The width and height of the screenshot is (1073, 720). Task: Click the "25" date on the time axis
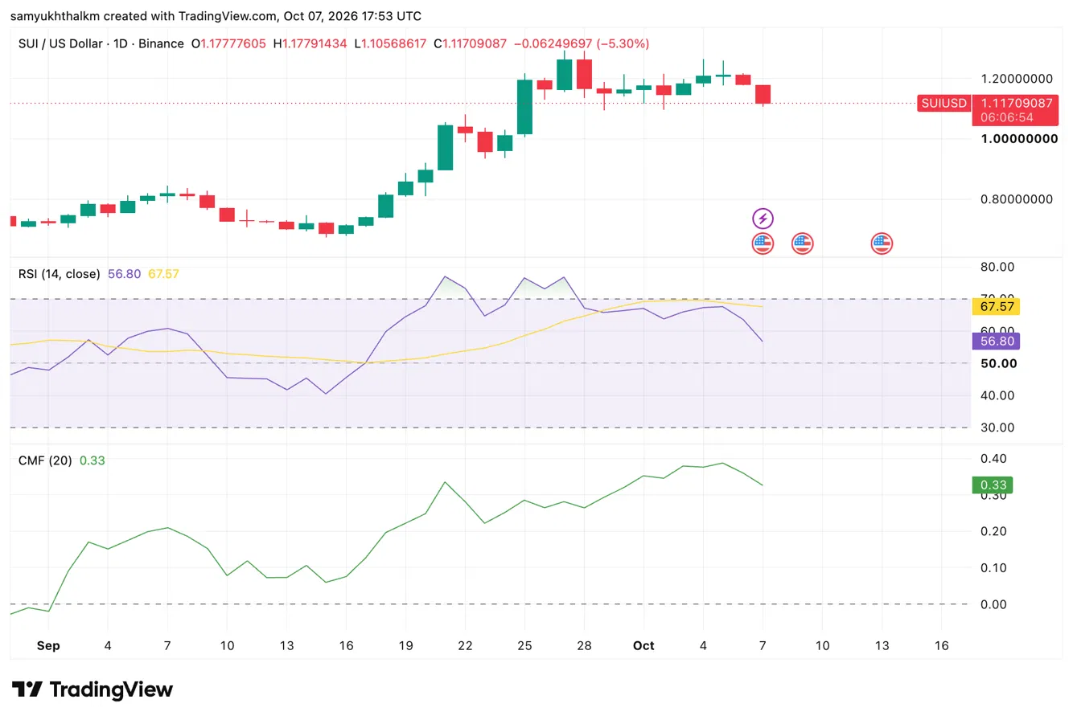(x=524, y=645)
